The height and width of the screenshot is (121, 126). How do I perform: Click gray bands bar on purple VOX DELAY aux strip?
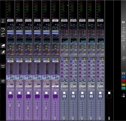[x=37, y=31]
